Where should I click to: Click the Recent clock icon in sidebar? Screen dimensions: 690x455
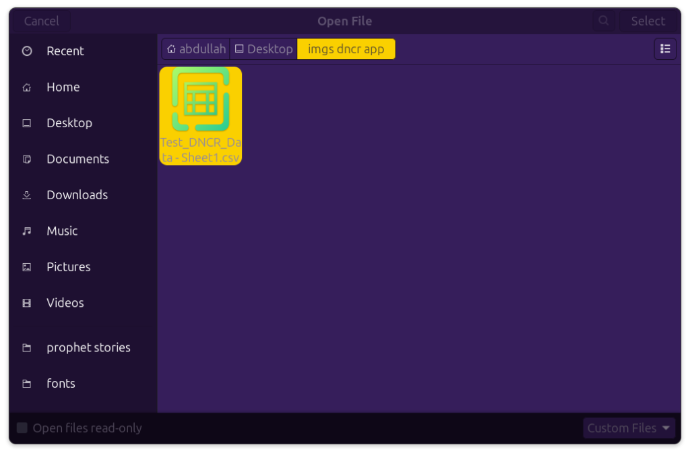(x=27, y=51)
